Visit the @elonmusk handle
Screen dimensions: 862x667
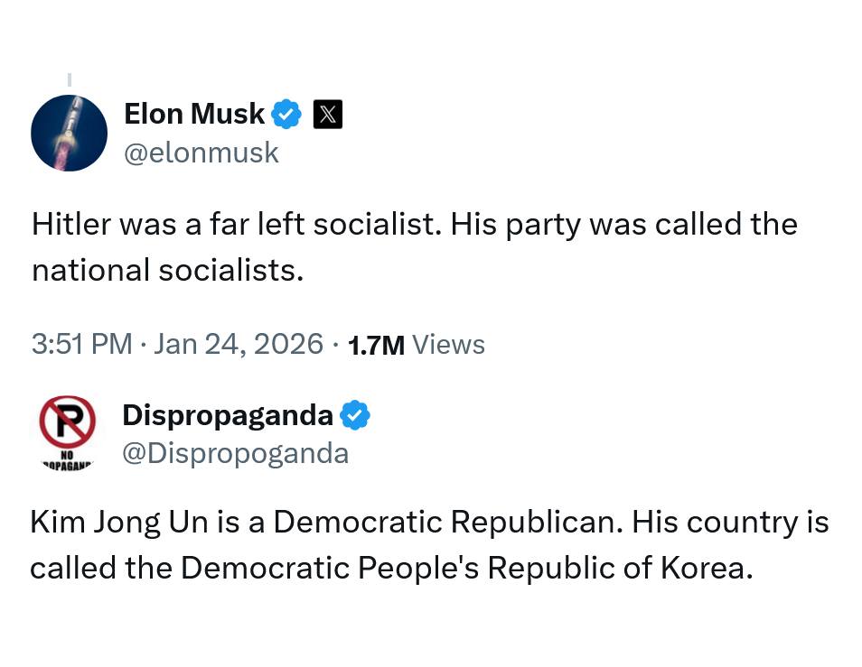pyautogui.click(x=201, y=153)
